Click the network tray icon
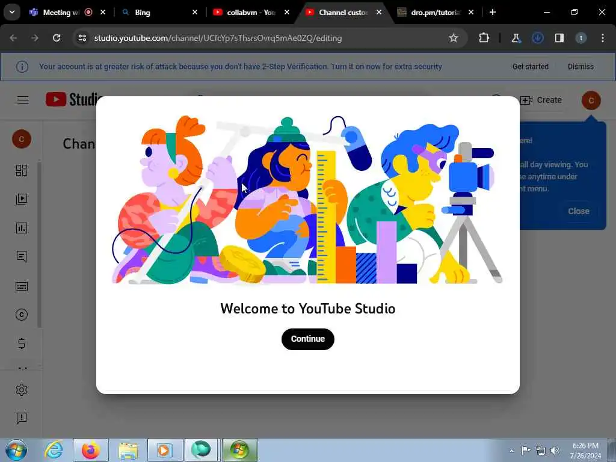The image size is (616, 462). [541, 450]
